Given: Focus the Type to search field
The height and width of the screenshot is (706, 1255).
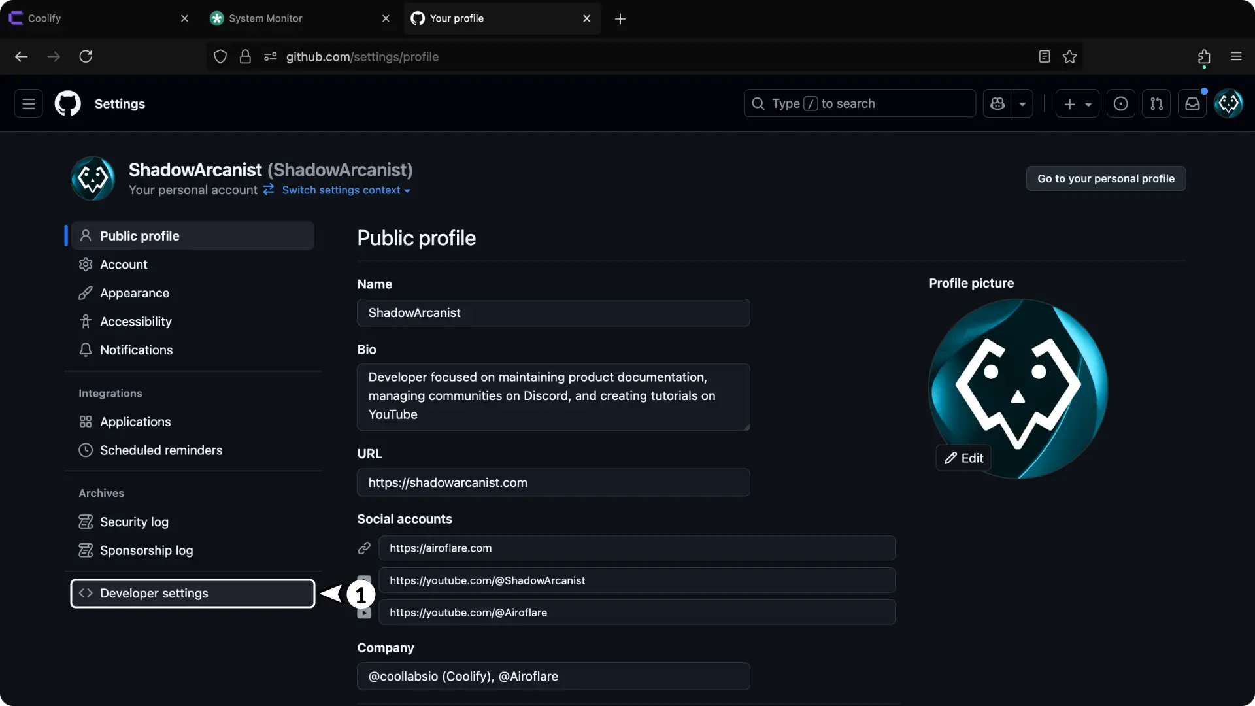Looking at the screenshot, I should (x=859, y=103).
